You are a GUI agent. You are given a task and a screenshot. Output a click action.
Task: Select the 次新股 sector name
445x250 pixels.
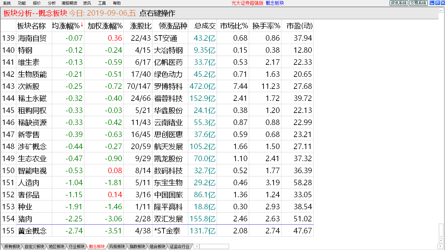pyautogui.click(x=29, y=86)
